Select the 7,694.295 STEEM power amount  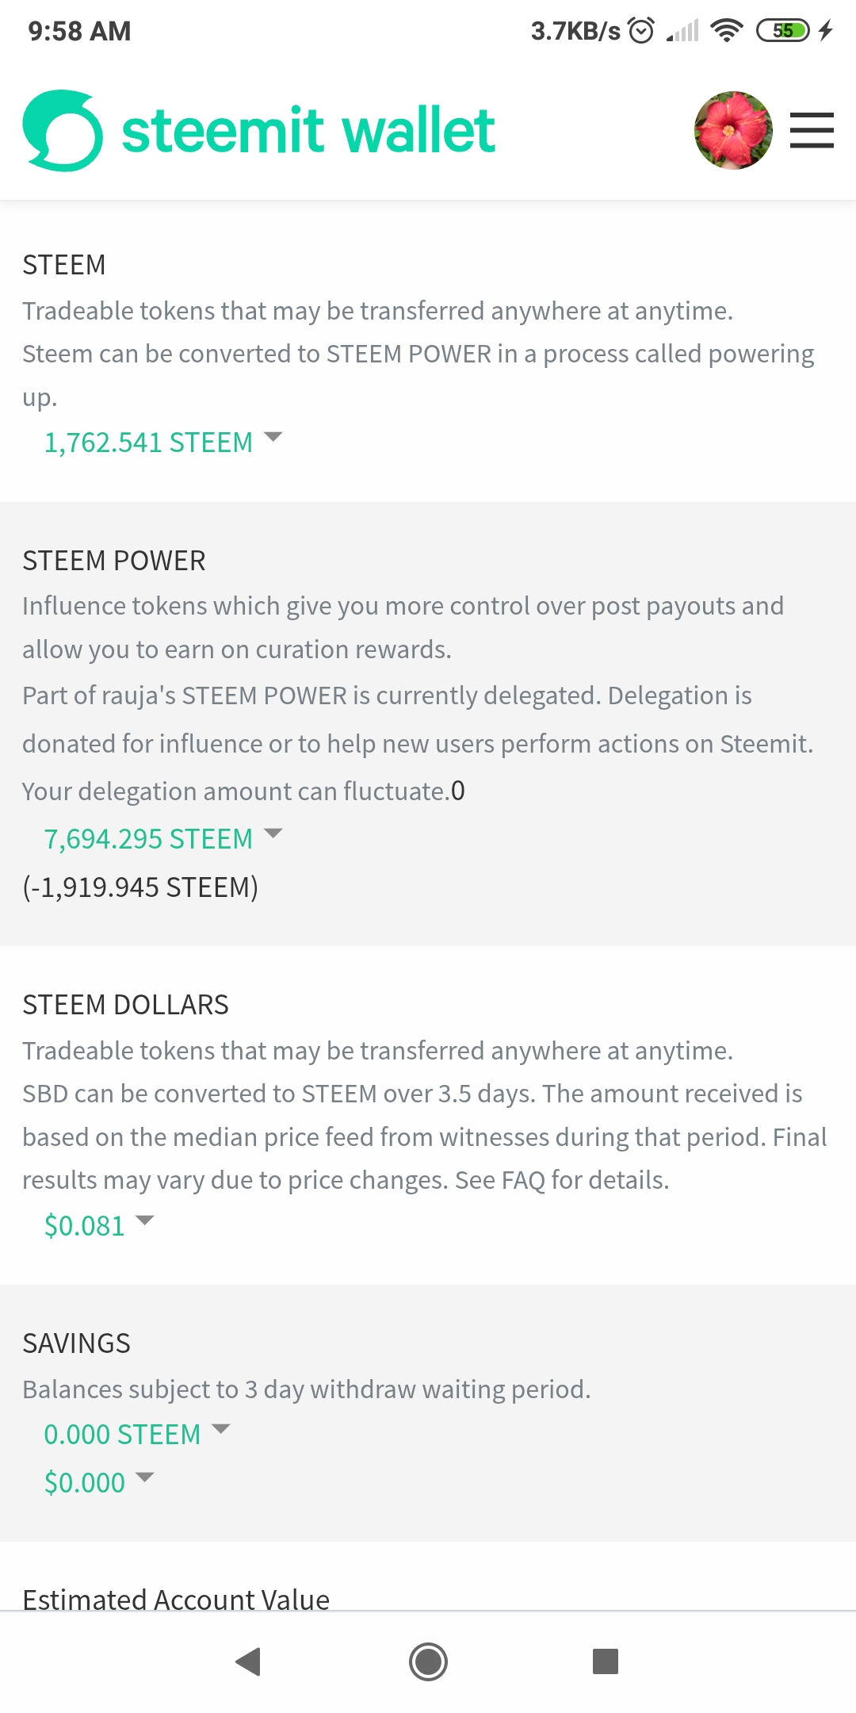tap(148, 839)
